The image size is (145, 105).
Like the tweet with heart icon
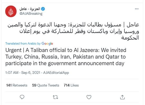[x=89, y=97]
